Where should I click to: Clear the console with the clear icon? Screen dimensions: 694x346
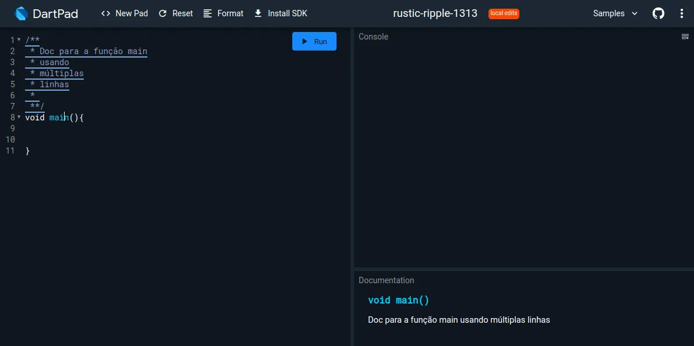coord(685,37)
